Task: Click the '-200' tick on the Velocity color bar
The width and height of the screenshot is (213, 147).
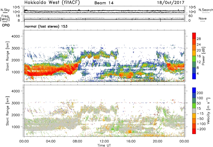Action: pos(201,129)
